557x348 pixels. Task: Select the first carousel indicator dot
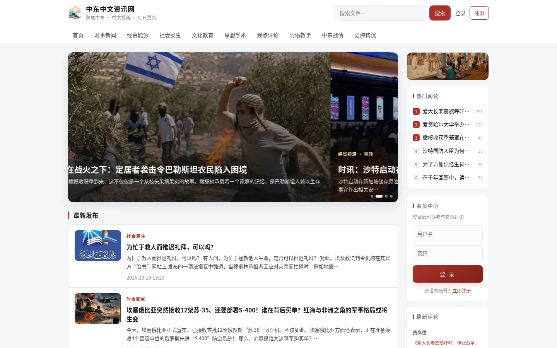tap(372, 196)
